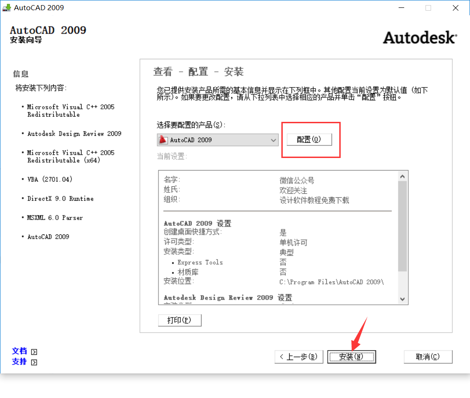Click the settings list scroll-down arrow

tap(402, 299)
